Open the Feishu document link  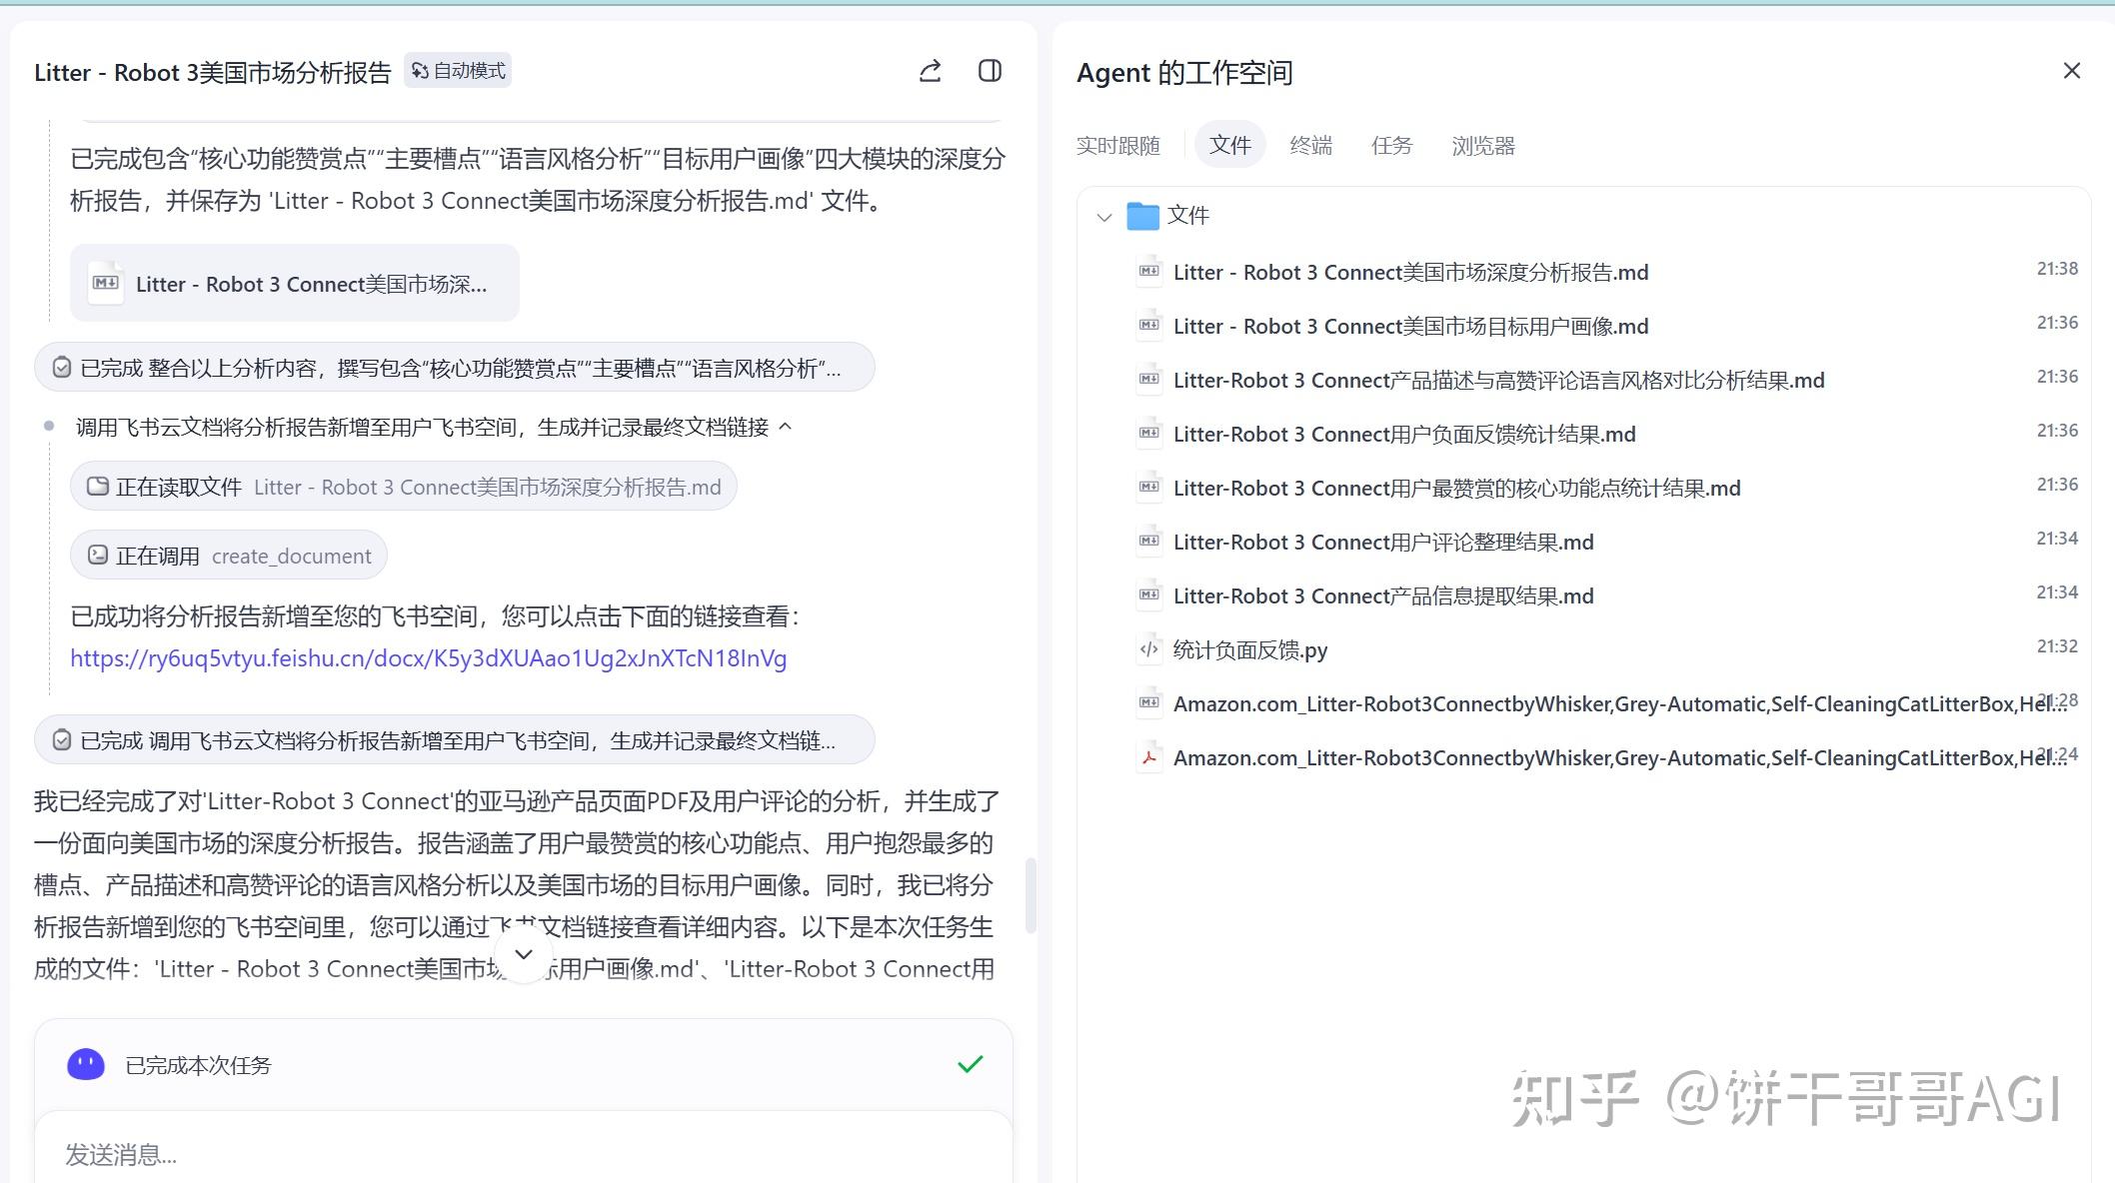click(428, 658)
